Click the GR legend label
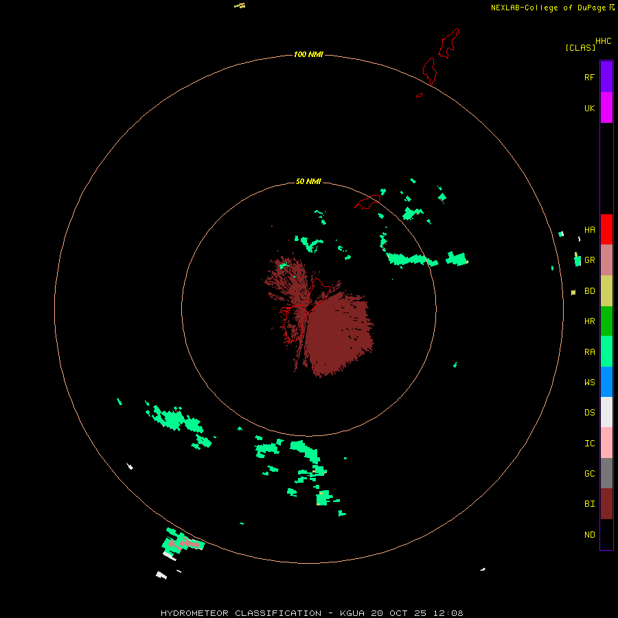Screen dimensions: 618x618 [590, 260]
